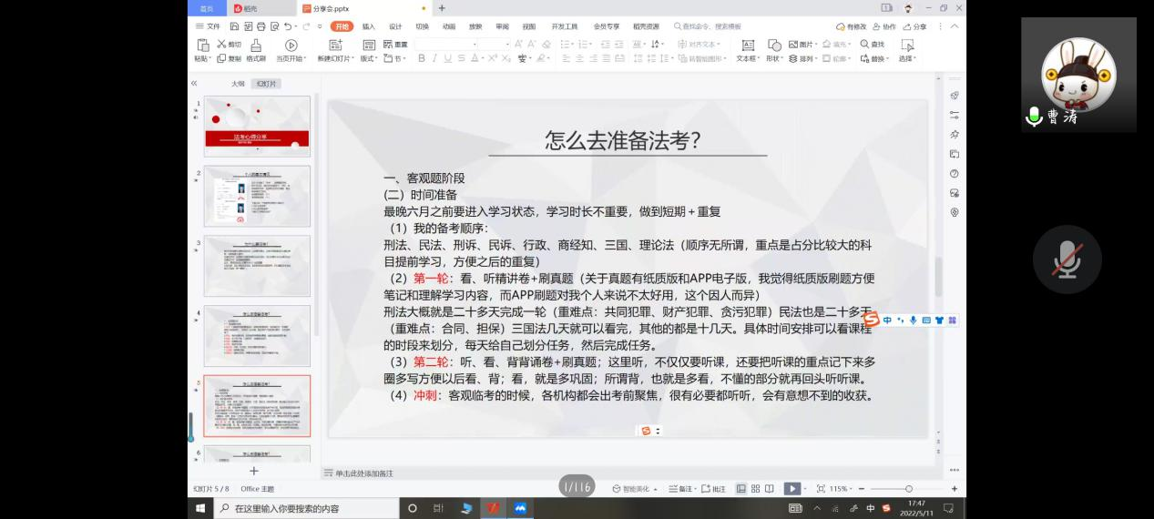This screenshot has width=1154, height=519.
Task: Toggle reading view in status bar
Action: coord(770,489)
